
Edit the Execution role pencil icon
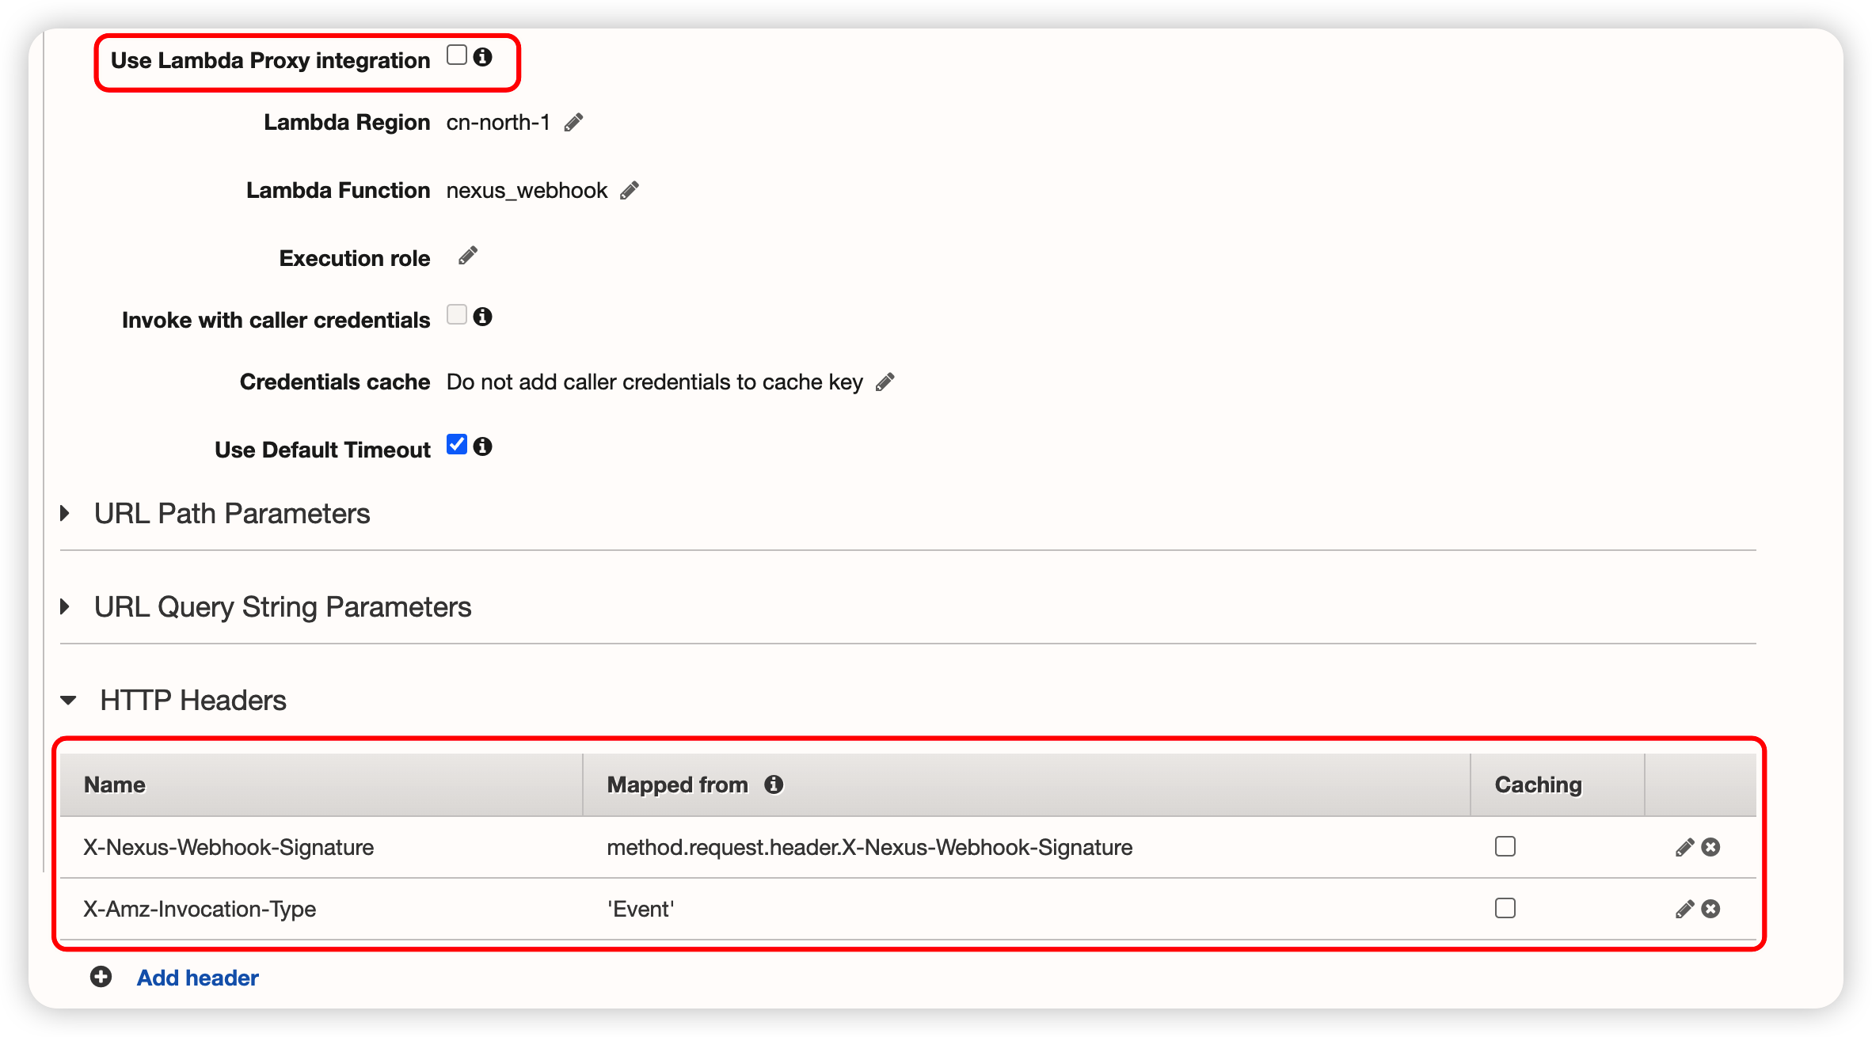click(x=468, y=256)
